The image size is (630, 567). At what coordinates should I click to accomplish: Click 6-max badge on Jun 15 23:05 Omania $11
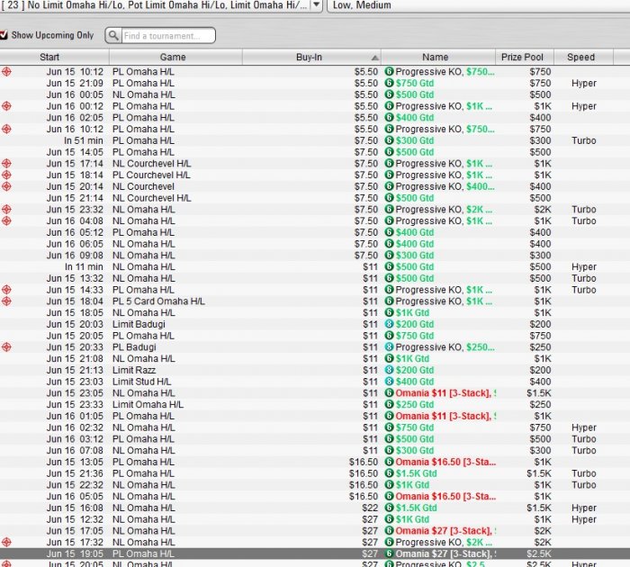pos(389,392)
